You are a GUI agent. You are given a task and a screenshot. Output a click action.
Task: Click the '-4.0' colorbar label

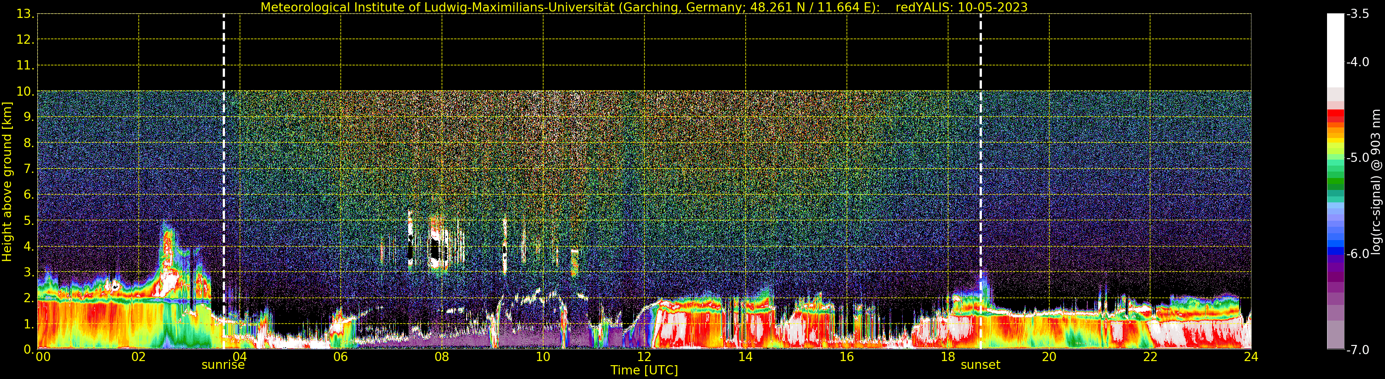[1357, 62]
